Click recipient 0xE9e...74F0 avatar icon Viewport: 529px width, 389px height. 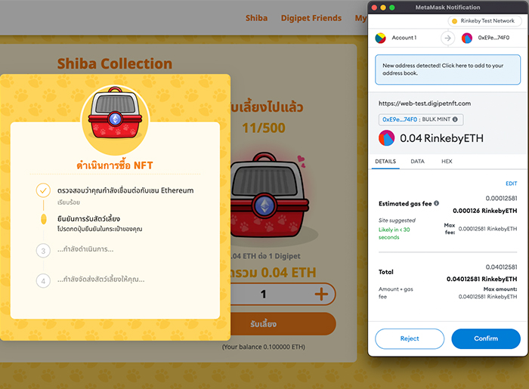(467, 38)
